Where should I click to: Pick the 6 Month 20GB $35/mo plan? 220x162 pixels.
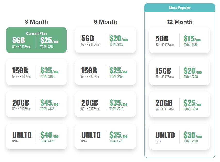[x=105, y=104]
